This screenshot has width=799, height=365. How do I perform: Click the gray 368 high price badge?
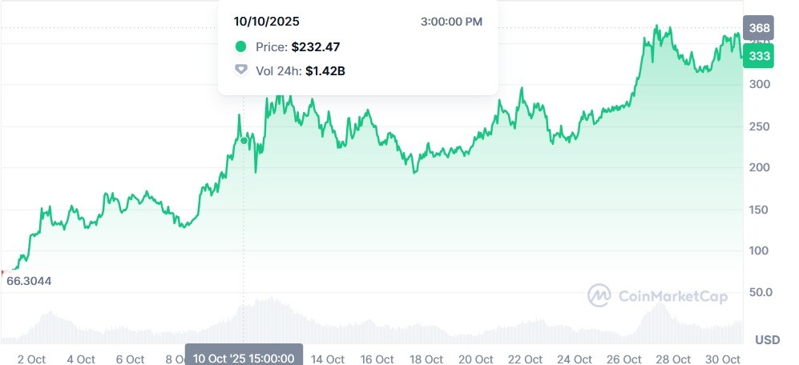757,28
